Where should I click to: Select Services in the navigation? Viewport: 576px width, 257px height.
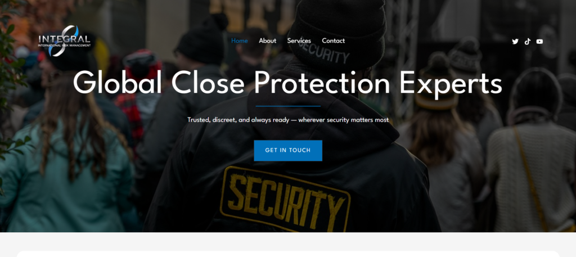tap(299, 40)
